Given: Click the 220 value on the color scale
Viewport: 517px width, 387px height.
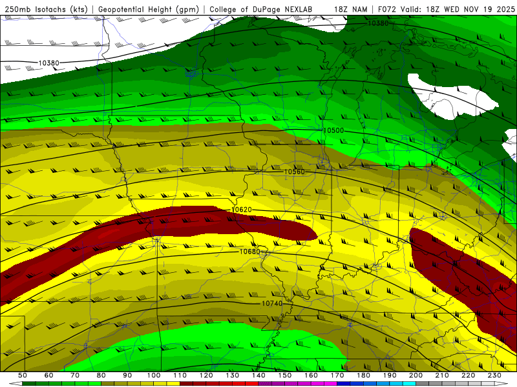Looking at the screenshot, I should (x=468, y=375).
